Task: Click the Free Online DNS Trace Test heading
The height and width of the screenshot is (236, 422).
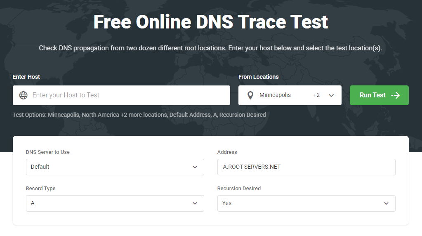Action: (211, 22)
